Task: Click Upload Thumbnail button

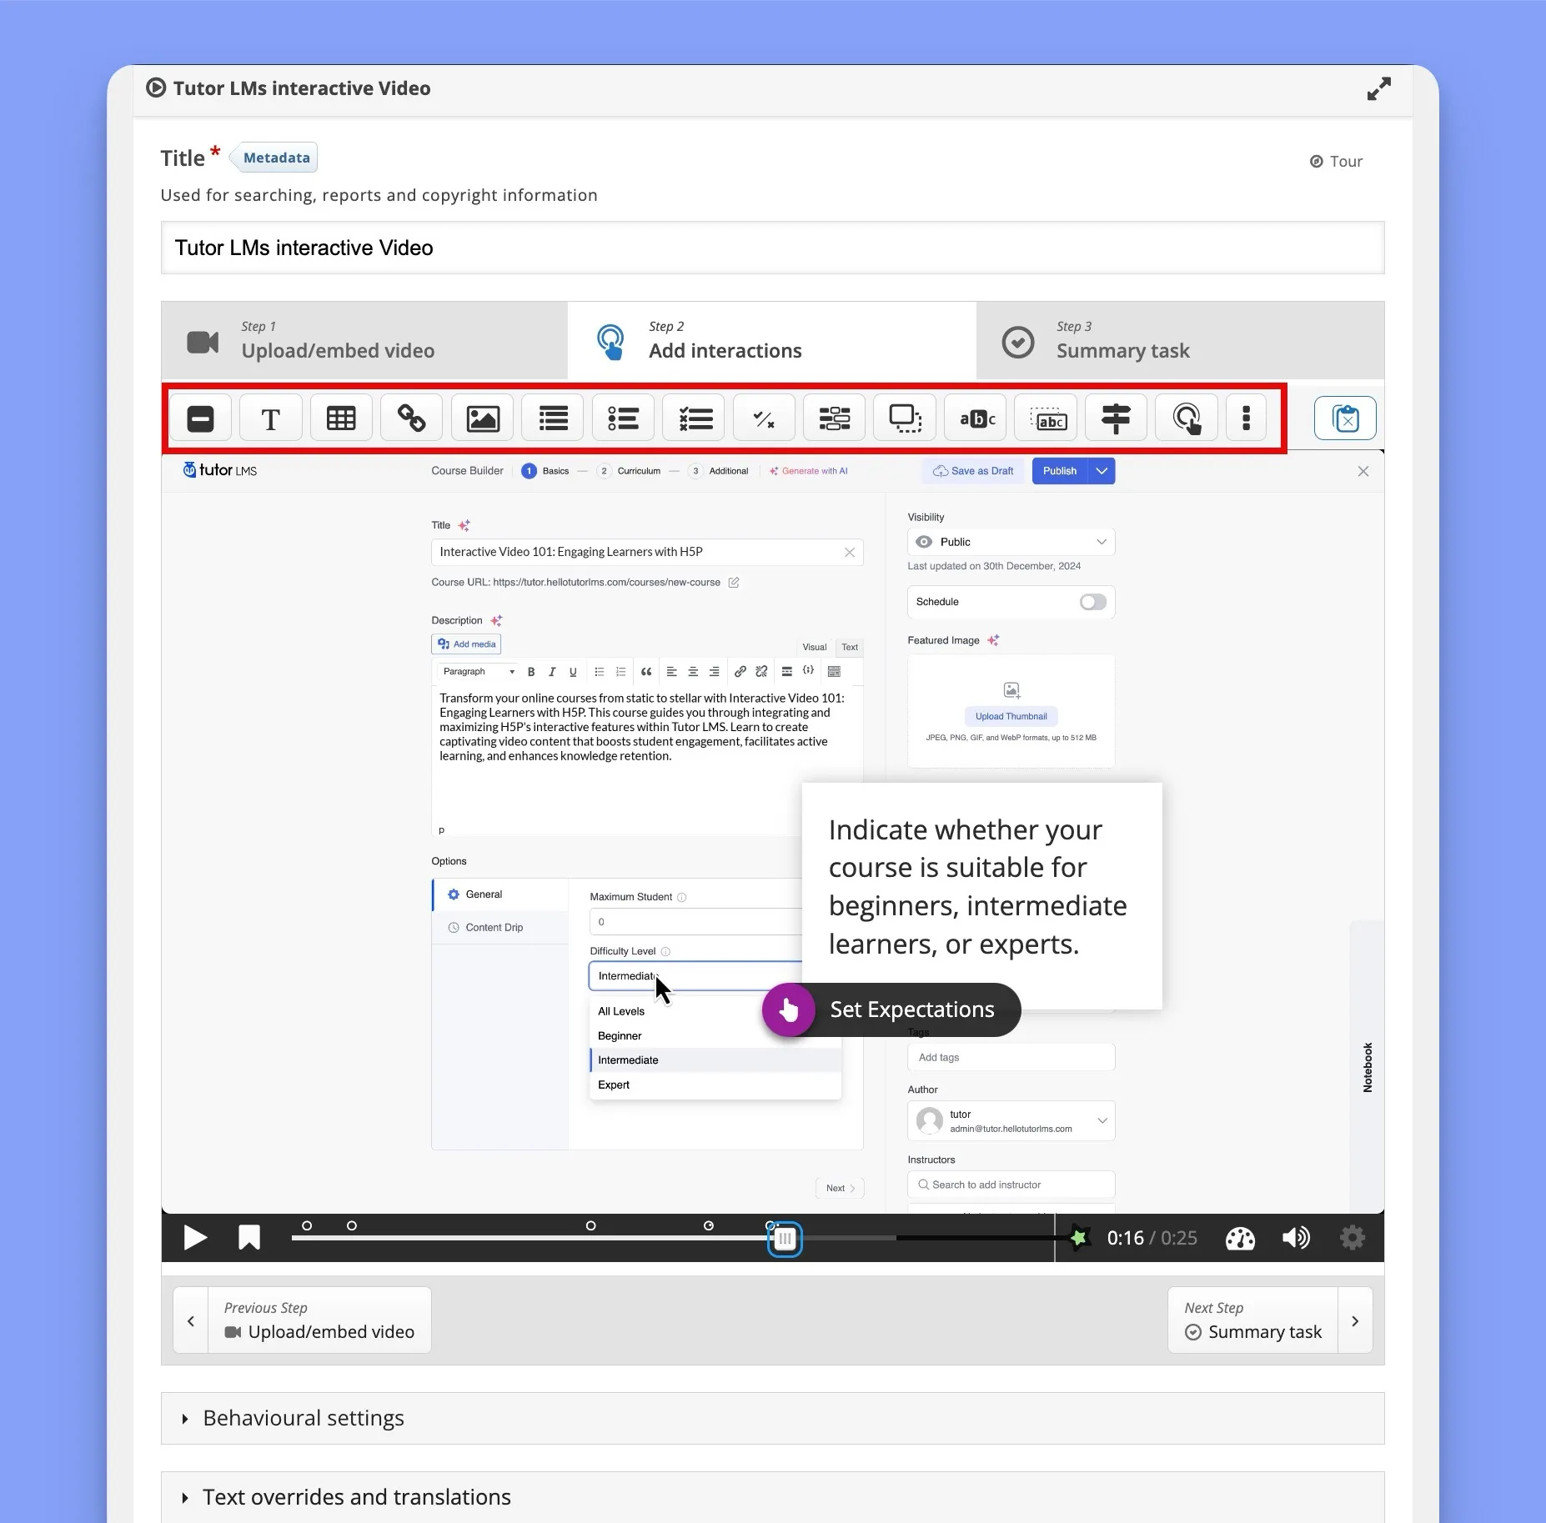Action: click(x=1011, y=716)
